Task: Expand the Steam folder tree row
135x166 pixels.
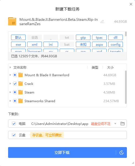Action: 10,92
